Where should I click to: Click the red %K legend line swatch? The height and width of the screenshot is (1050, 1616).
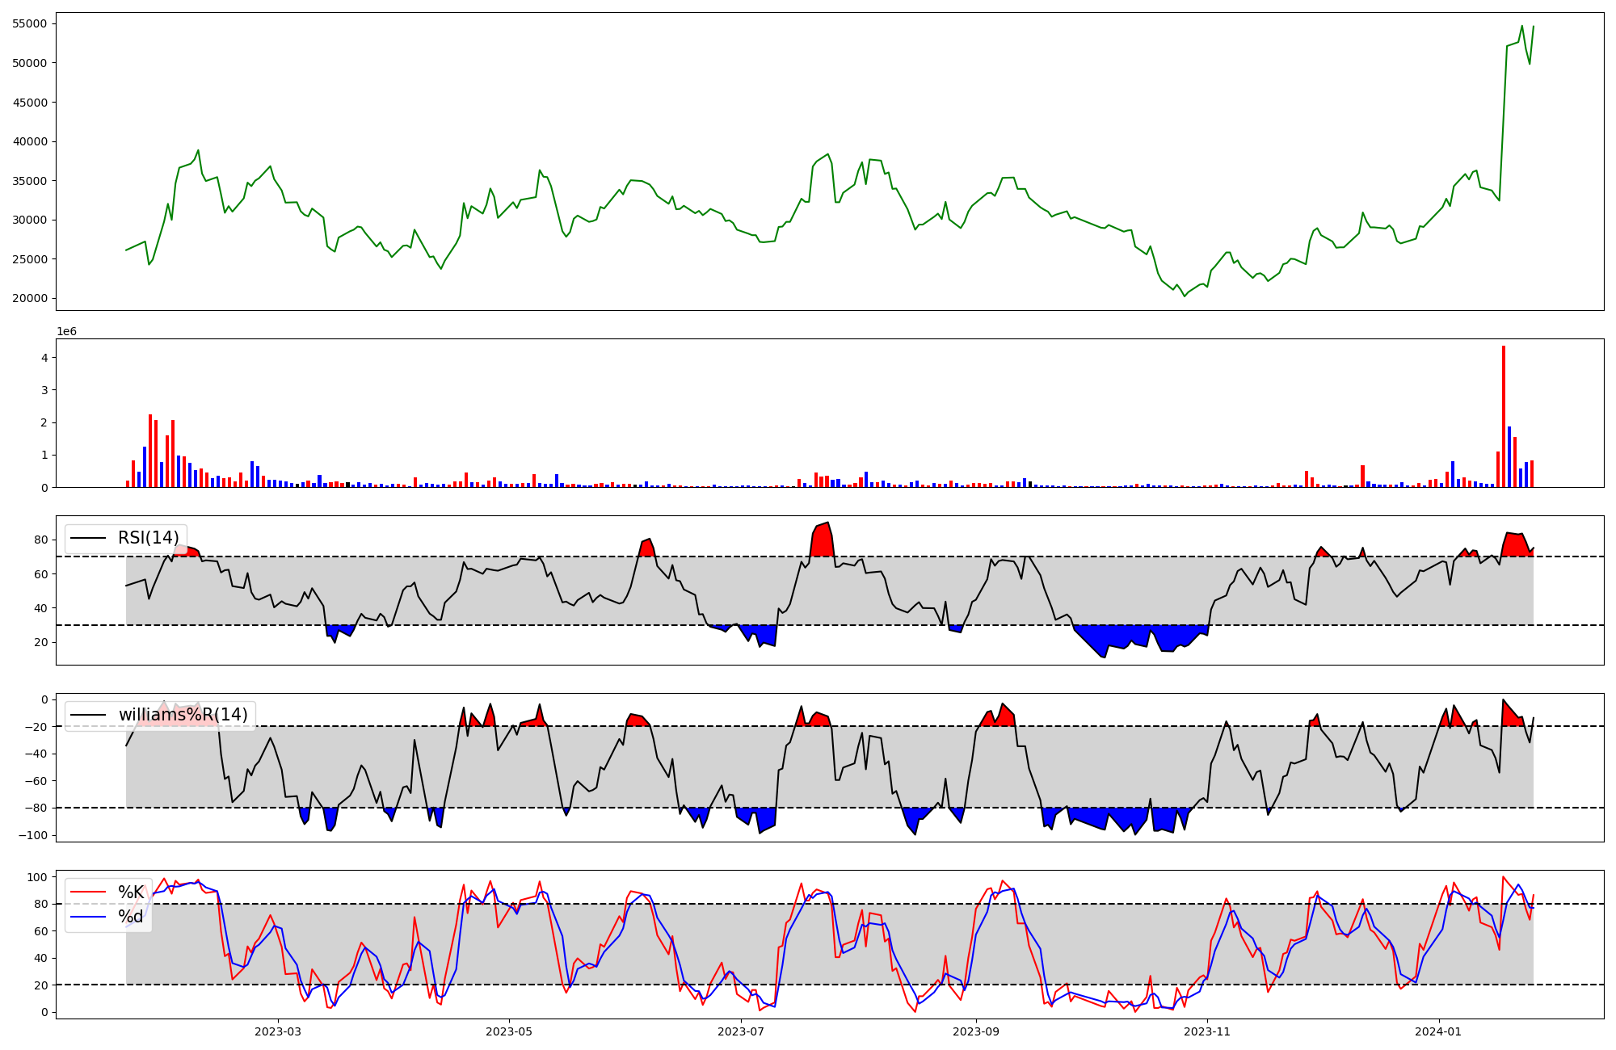tap(89, 892)
